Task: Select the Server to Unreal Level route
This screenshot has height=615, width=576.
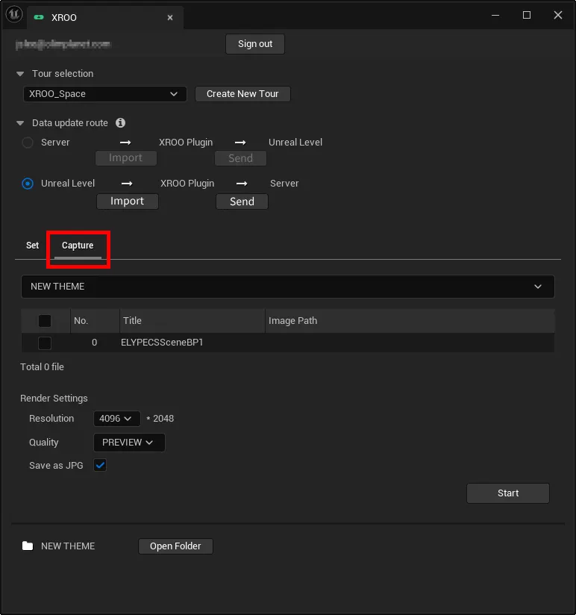Action: coord(28,143)
